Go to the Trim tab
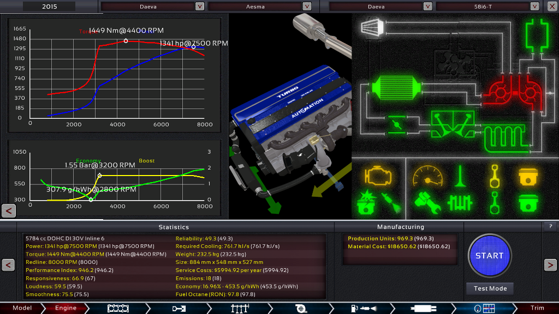 tap(537, 308)
